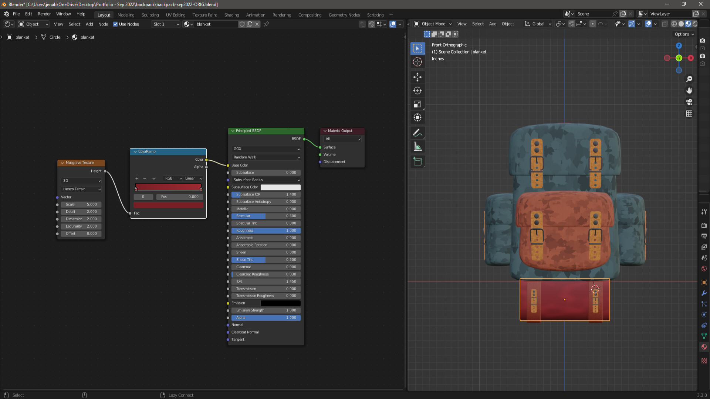This screenshot has height=399, width=710.
Task: Select the Move tool in viewport toolbar
Action: click(417, 77)
